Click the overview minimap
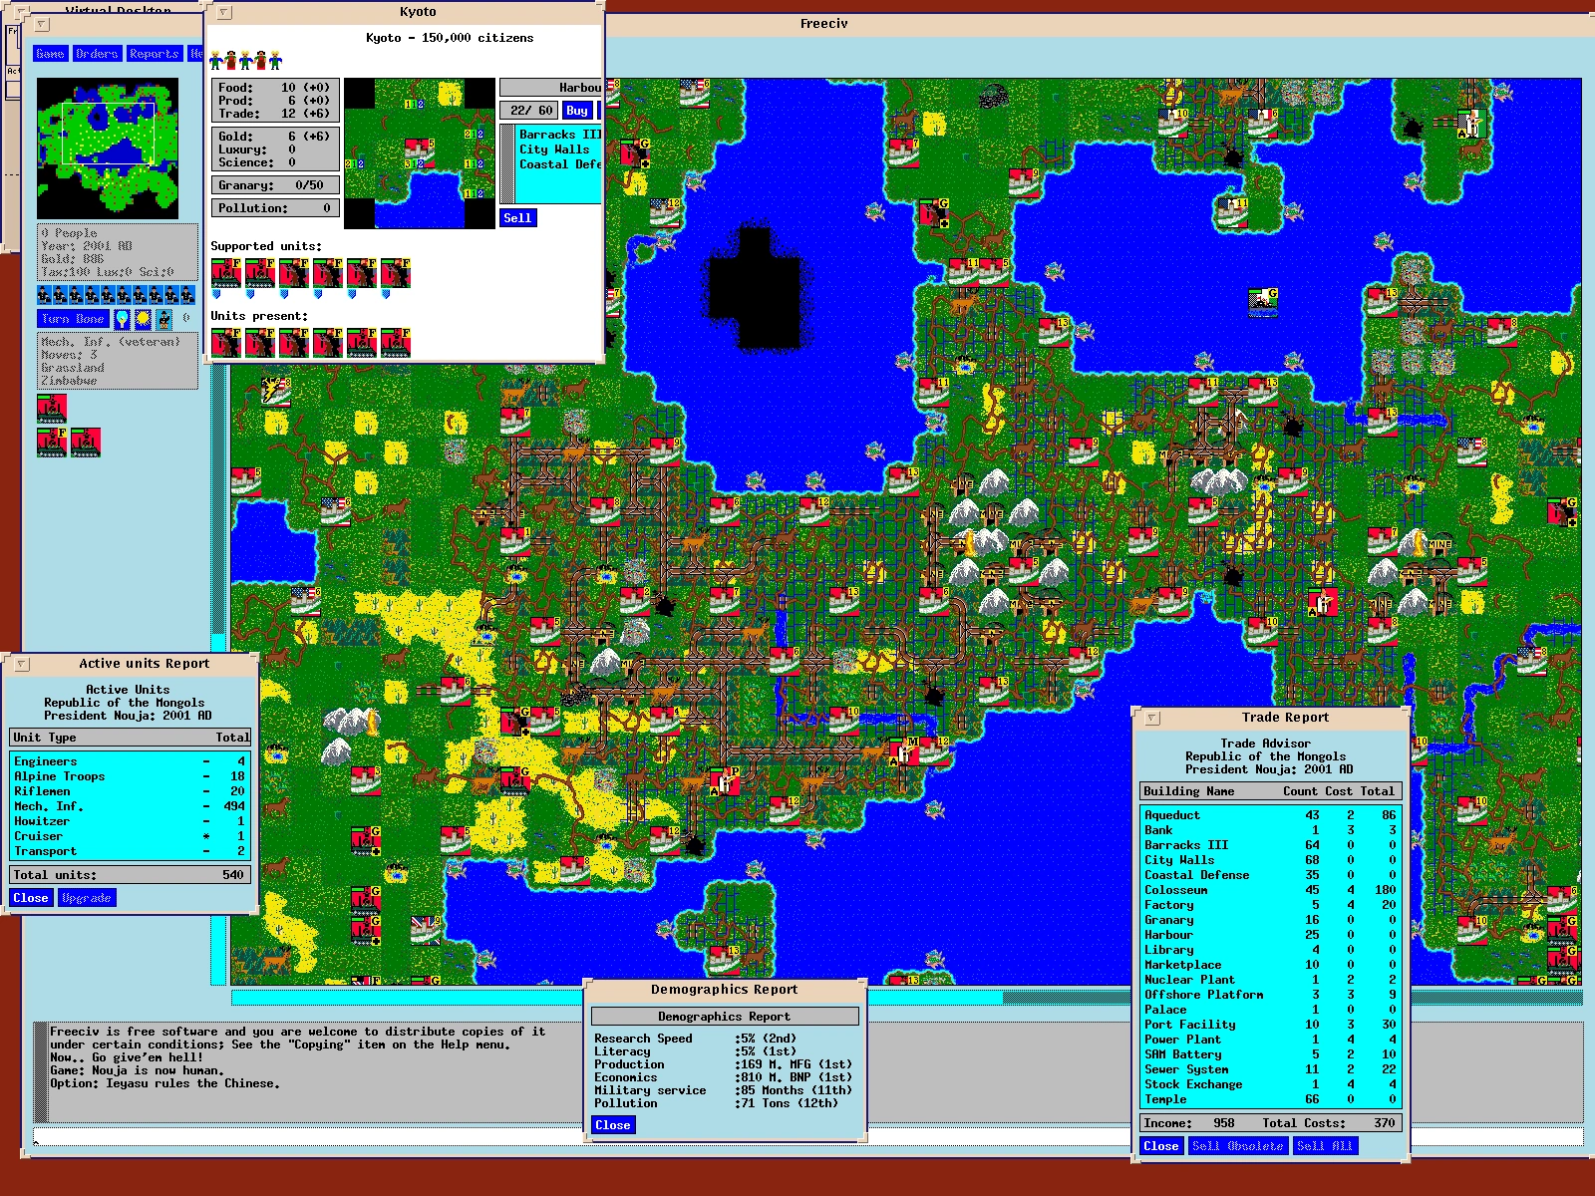Viewport: 1595px width, 1196px height. [x=108, y=149]
